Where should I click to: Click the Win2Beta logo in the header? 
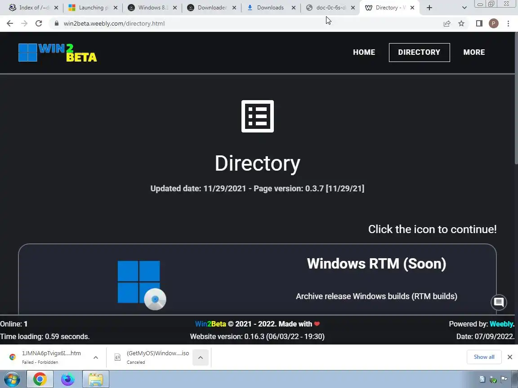tap(58, 53)
